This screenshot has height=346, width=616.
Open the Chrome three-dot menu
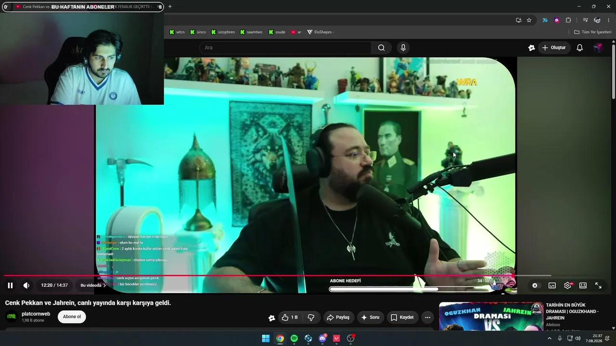[609, 20]
